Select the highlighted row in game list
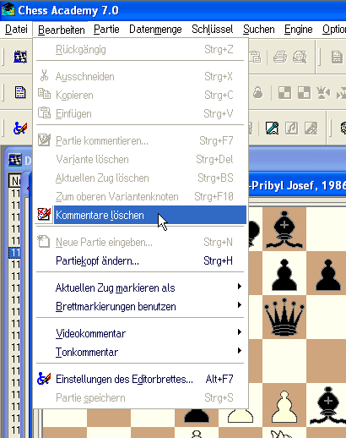The height and width of the screenshot is (438, 346). coord(15,253)
